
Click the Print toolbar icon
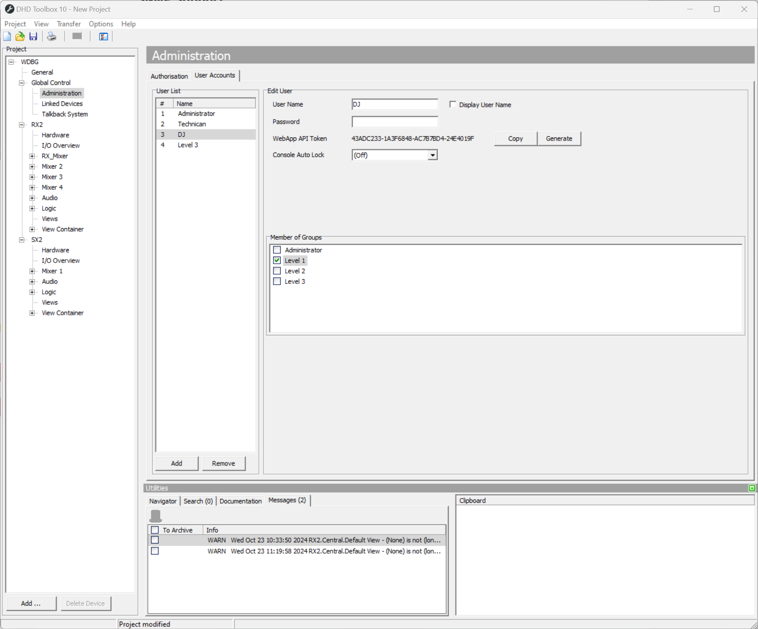(52, 36)
